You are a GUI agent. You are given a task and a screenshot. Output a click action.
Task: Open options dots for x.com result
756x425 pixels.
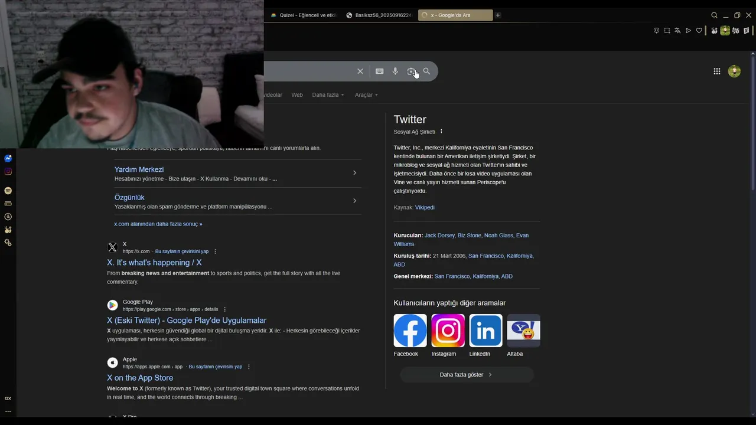(215, 251)
